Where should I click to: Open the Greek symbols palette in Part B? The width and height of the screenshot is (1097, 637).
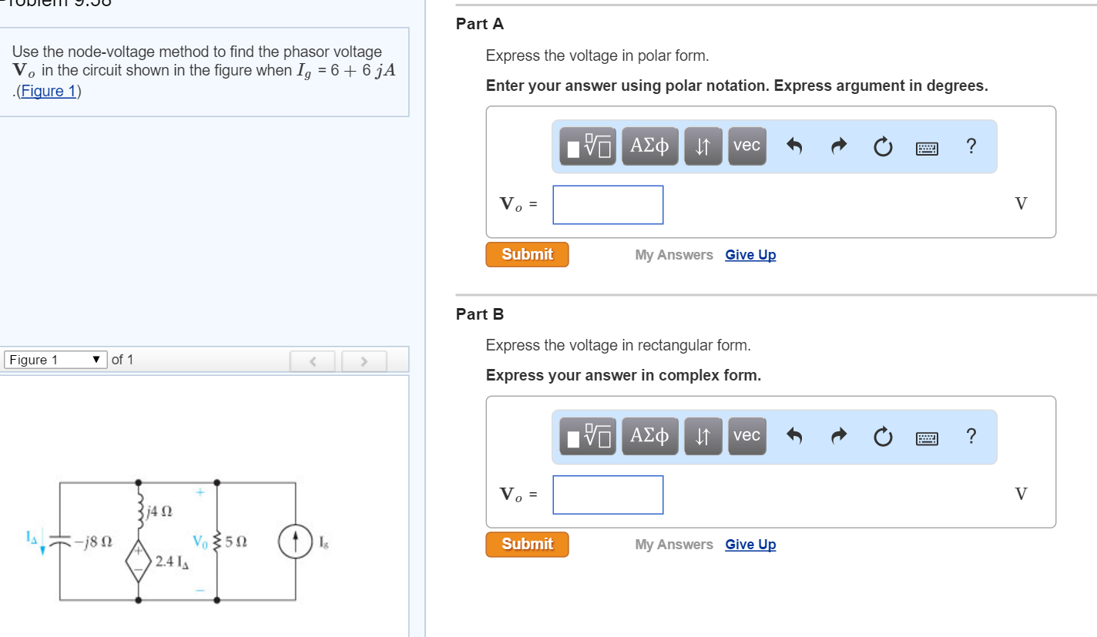point(649,436)
